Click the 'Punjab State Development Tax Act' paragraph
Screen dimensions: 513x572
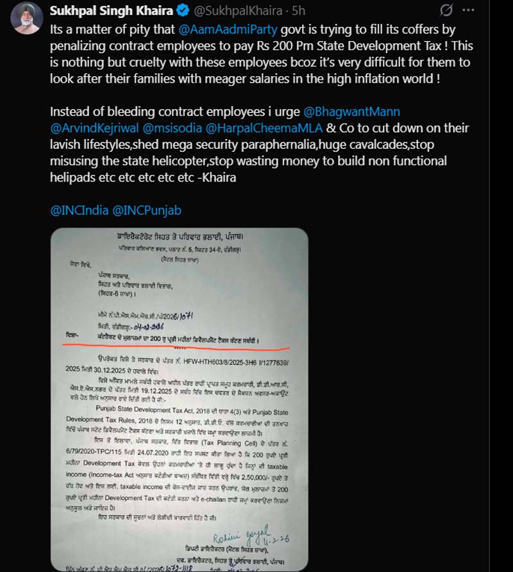pos(177,422)
